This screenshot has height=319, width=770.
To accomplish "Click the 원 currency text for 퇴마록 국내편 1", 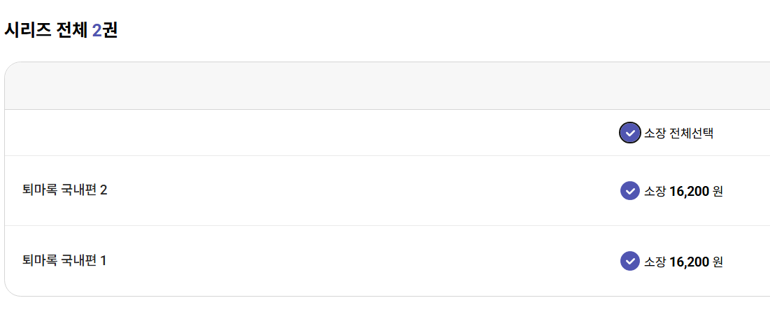I will pos(718,262).
